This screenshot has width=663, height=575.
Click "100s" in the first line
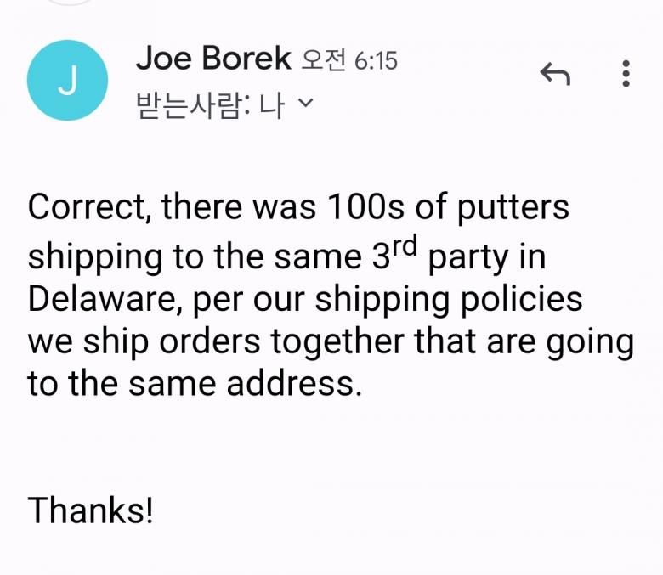pyautogui.click(x=370, y=208)
